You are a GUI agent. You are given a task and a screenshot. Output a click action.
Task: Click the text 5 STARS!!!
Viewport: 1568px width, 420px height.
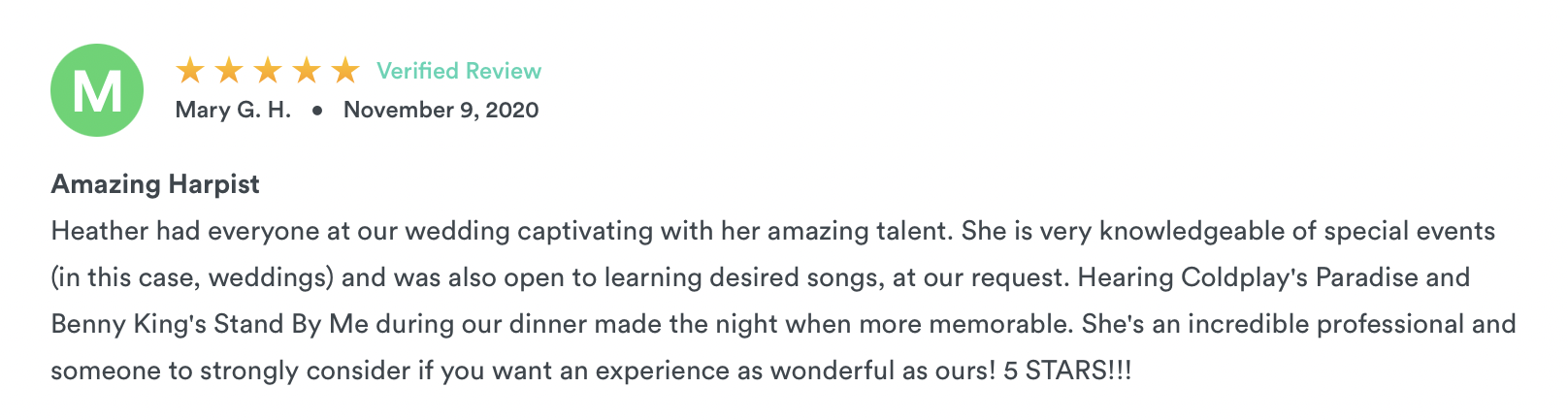(1067, 371)
